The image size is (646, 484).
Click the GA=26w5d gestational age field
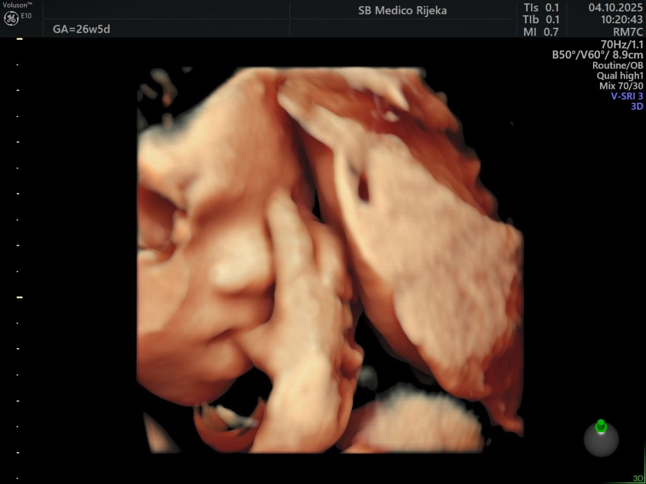point(82,29)
